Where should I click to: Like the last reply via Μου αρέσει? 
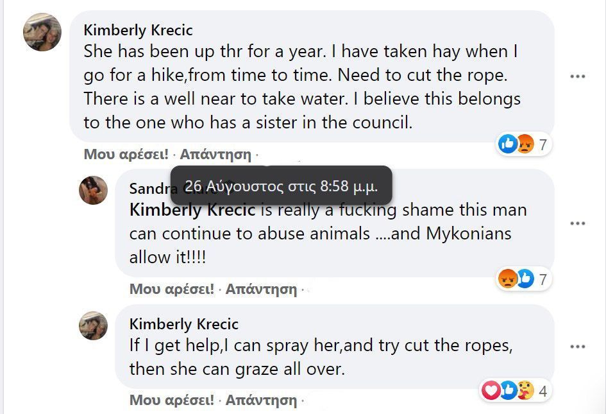pyautogui.click(x=171, y=400)
